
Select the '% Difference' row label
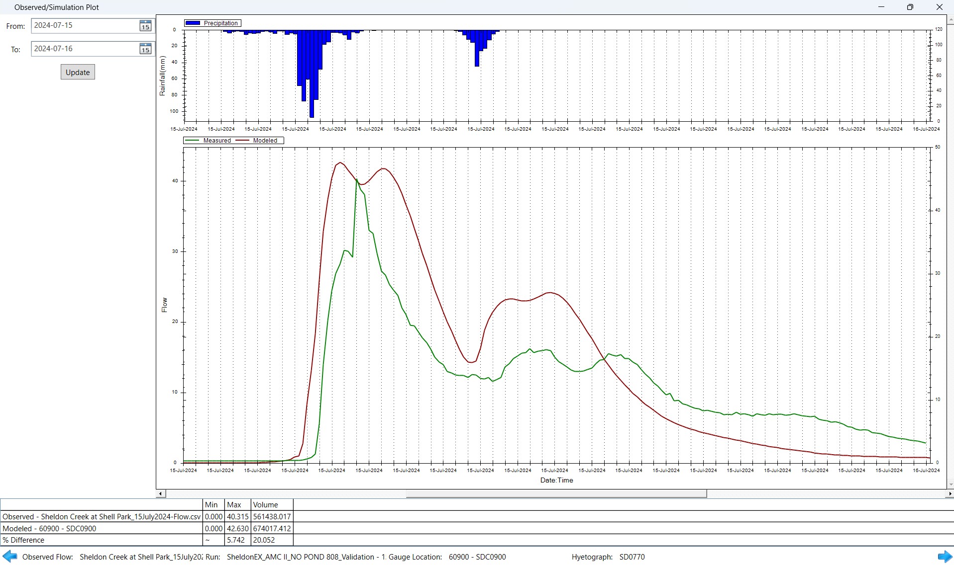[x=102, y=540]
